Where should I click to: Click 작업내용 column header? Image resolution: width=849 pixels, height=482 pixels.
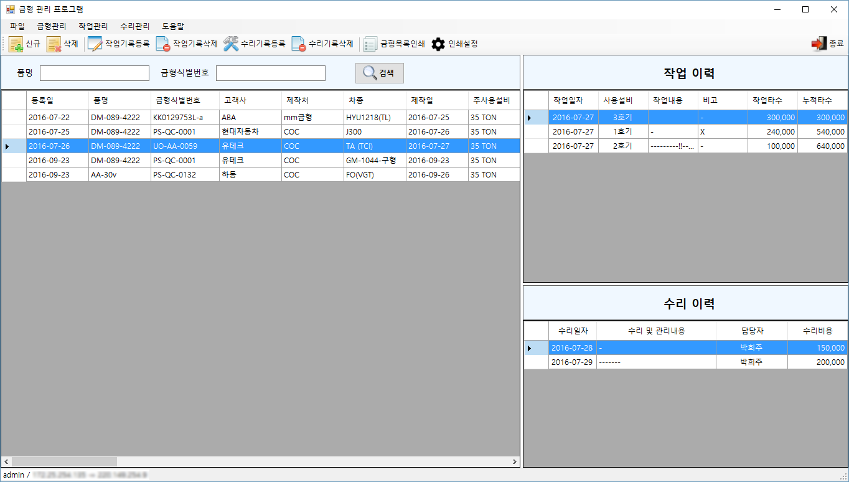(x=673, y=100)
